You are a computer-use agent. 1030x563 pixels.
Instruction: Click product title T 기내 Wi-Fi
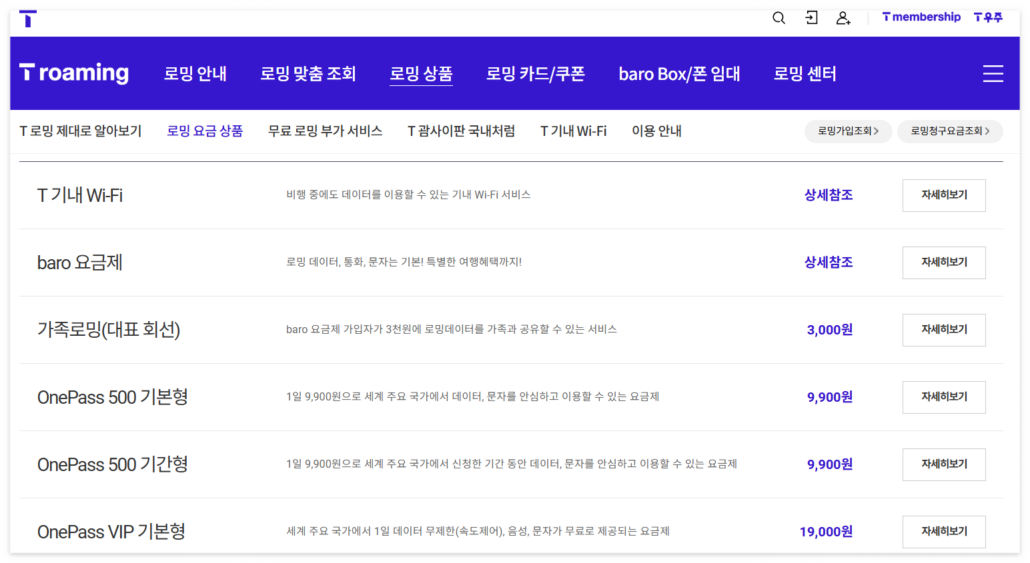(80, 195)
